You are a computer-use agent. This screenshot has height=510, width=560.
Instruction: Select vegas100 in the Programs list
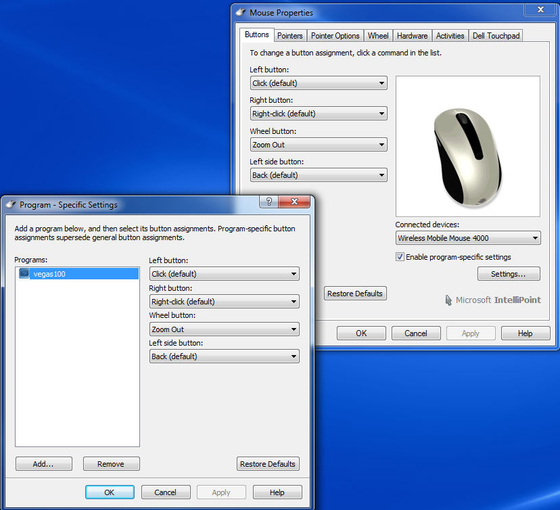click(49, 274)
